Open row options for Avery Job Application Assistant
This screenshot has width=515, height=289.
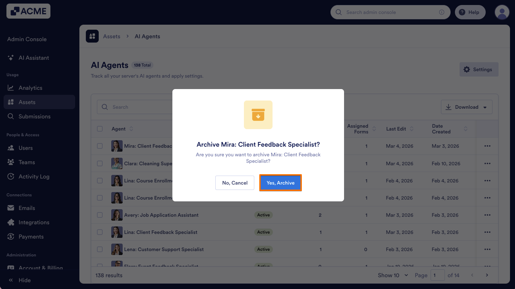pyautogui.click(x=487, y=215)
